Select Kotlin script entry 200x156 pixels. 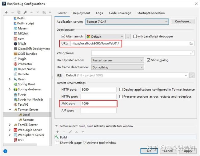click(24, 23)
